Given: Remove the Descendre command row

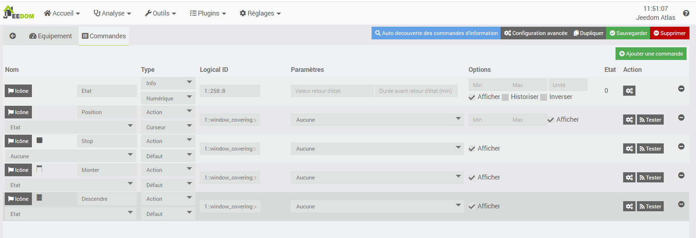Looking at the screenshot, I should (681, 204).
